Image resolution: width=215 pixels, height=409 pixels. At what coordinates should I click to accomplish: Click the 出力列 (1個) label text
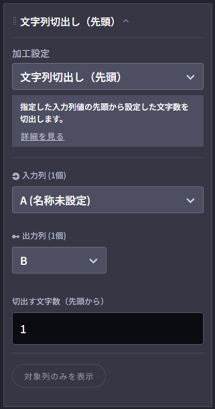point(44,236)
